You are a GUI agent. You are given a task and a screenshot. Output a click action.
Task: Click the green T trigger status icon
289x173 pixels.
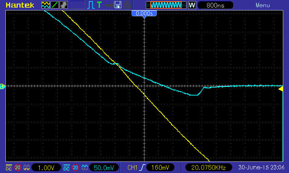(99, 5)
